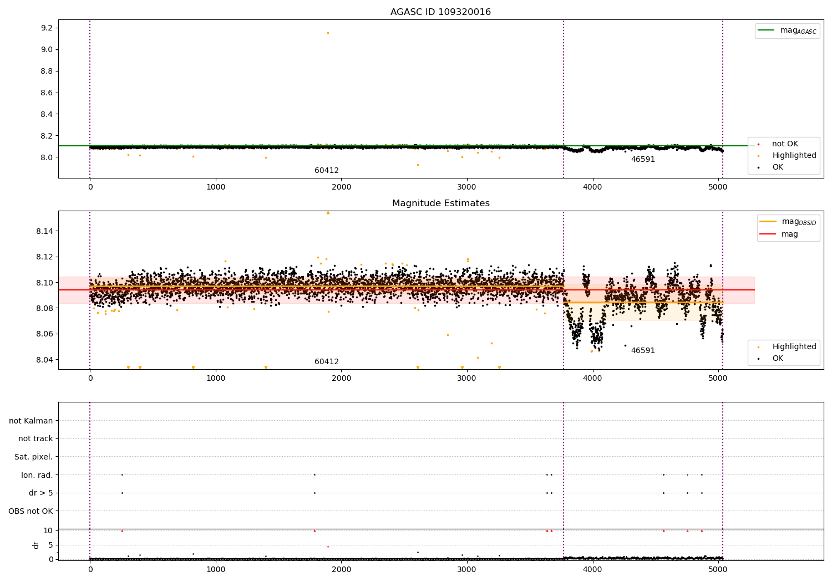Screen dimensions: 832x582
Task: Click the 'Magnitude Estimates' plot title
Action: pyautogui.click(x=441, y=203)
